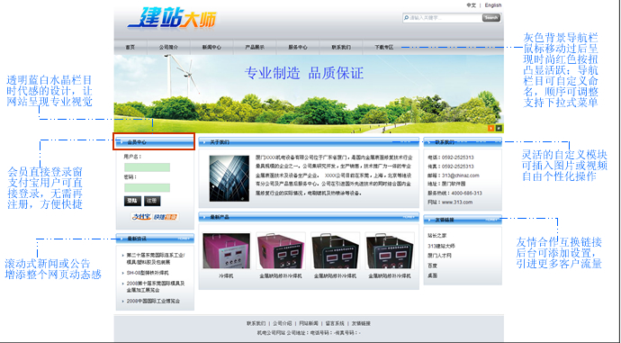Click the orange banner slide indicator

(491, 128)
